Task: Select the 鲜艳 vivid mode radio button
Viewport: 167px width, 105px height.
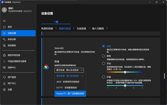Action: click(x=103, y=56)
